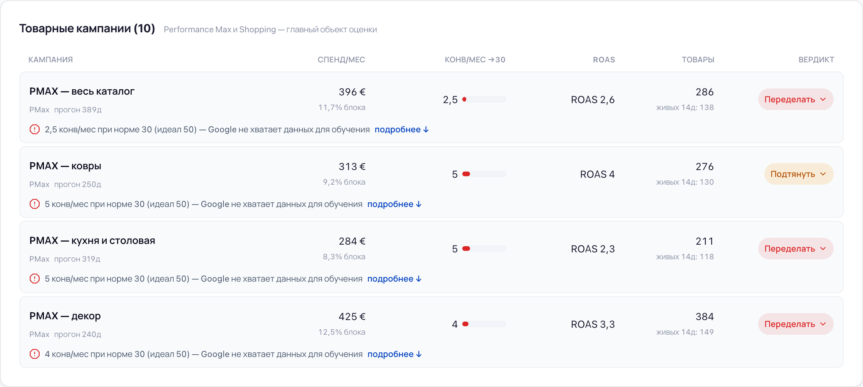The width and height of the screenshot is (863, 387).
Task: Click warning icon in PMAX — ковры row
Action: click(35, 204)
